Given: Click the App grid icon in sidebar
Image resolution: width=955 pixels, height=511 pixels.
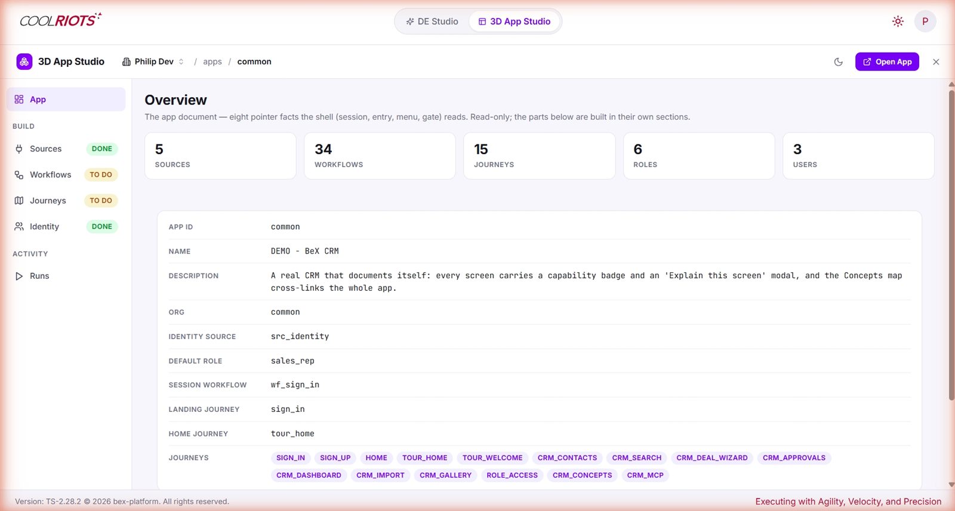Looking at the screenshot, I should pos(19,99).
